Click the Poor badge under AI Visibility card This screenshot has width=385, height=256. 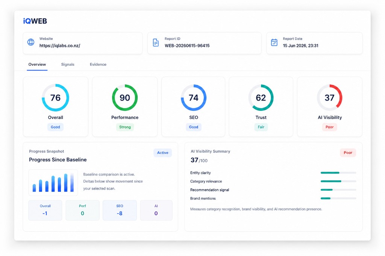pos(329,127)
